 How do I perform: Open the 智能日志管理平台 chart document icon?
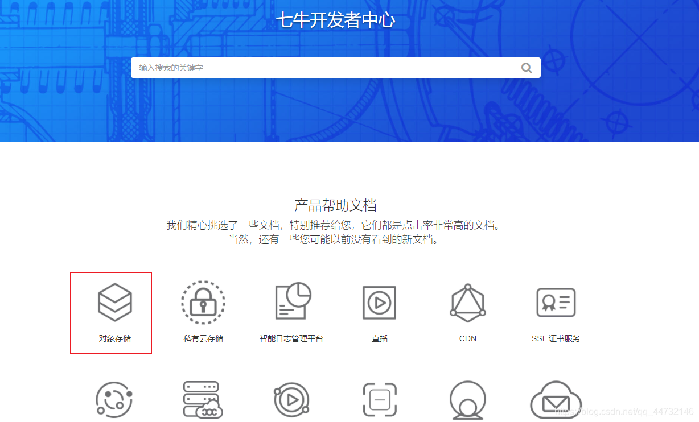tap(293, 301)
